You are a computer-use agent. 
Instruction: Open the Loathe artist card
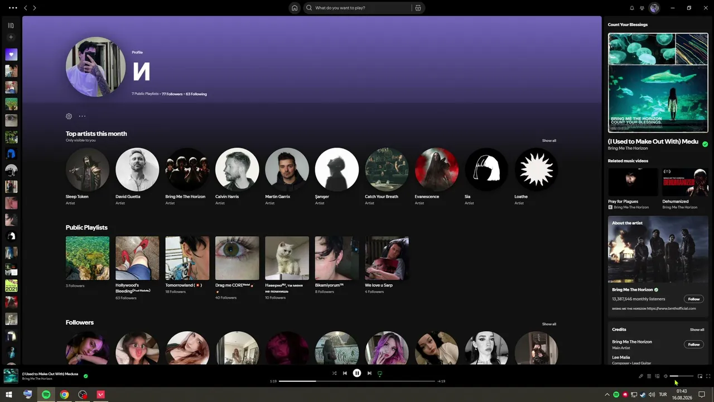536,176
